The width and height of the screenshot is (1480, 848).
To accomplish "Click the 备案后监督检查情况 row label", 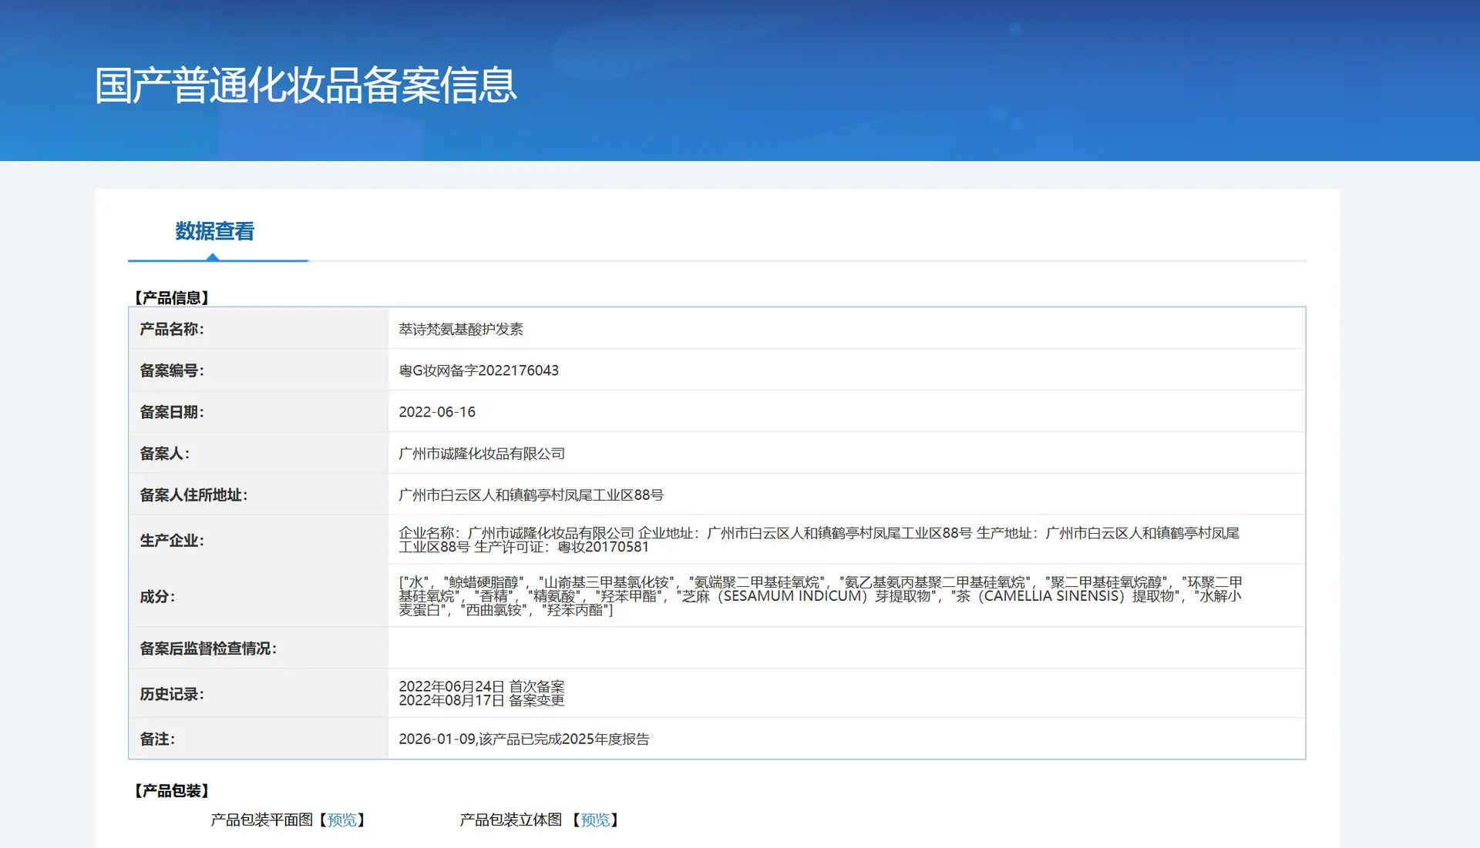I will tap(208, 649).
